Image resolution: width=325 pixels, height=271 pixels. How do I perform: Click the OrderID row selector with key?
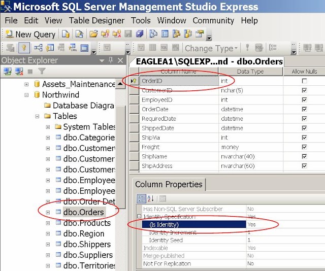coord(134,81)
